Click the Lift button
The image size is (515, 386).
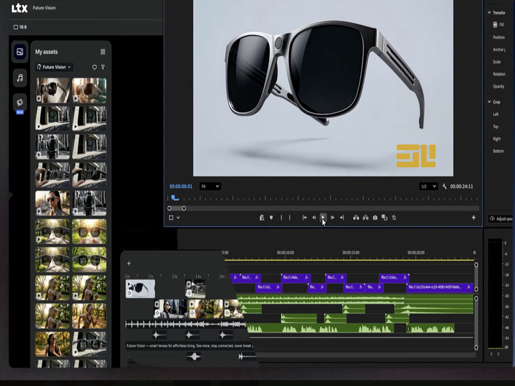(x=356, y=218)
